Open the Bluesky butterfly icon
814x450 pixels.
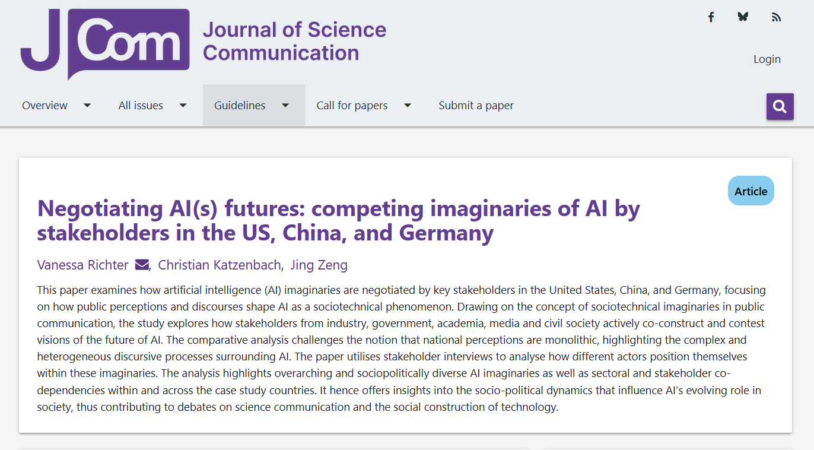tap(743, 17)
